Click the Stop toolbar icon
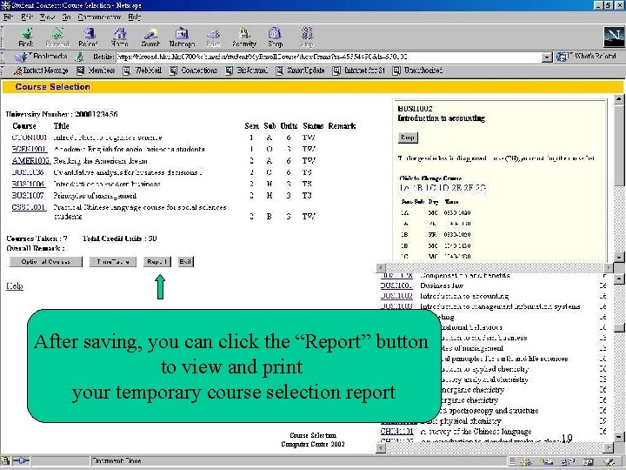The image size is (626, 470). click(x=307, y=37)
